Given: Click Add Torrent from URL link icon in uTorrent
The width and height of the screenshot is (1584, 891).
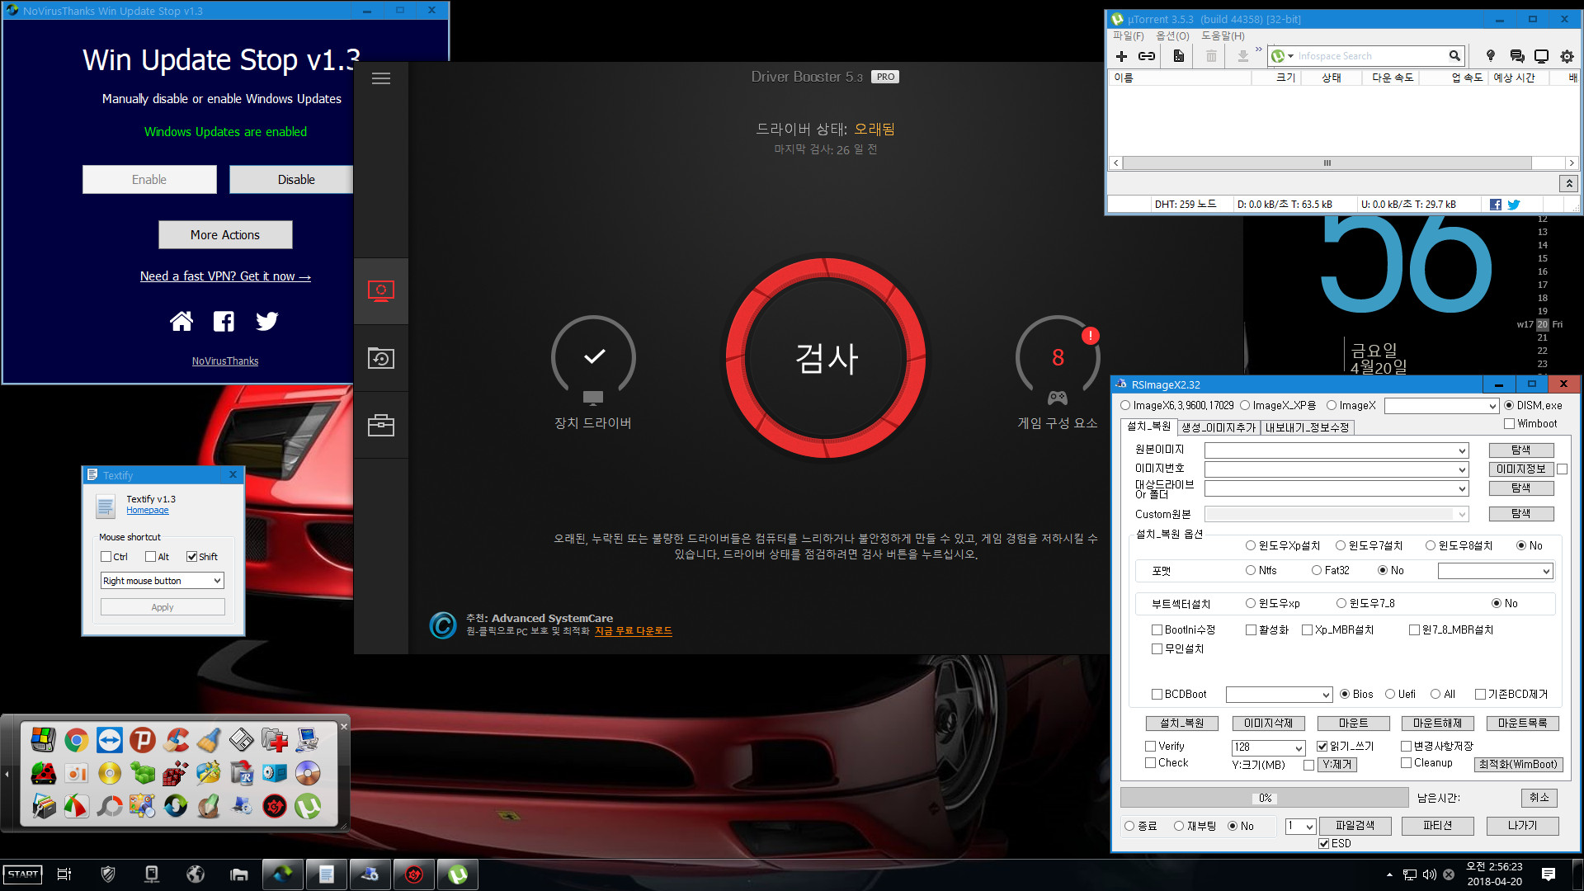Looking at the screenshot, I should (1147, 56).
